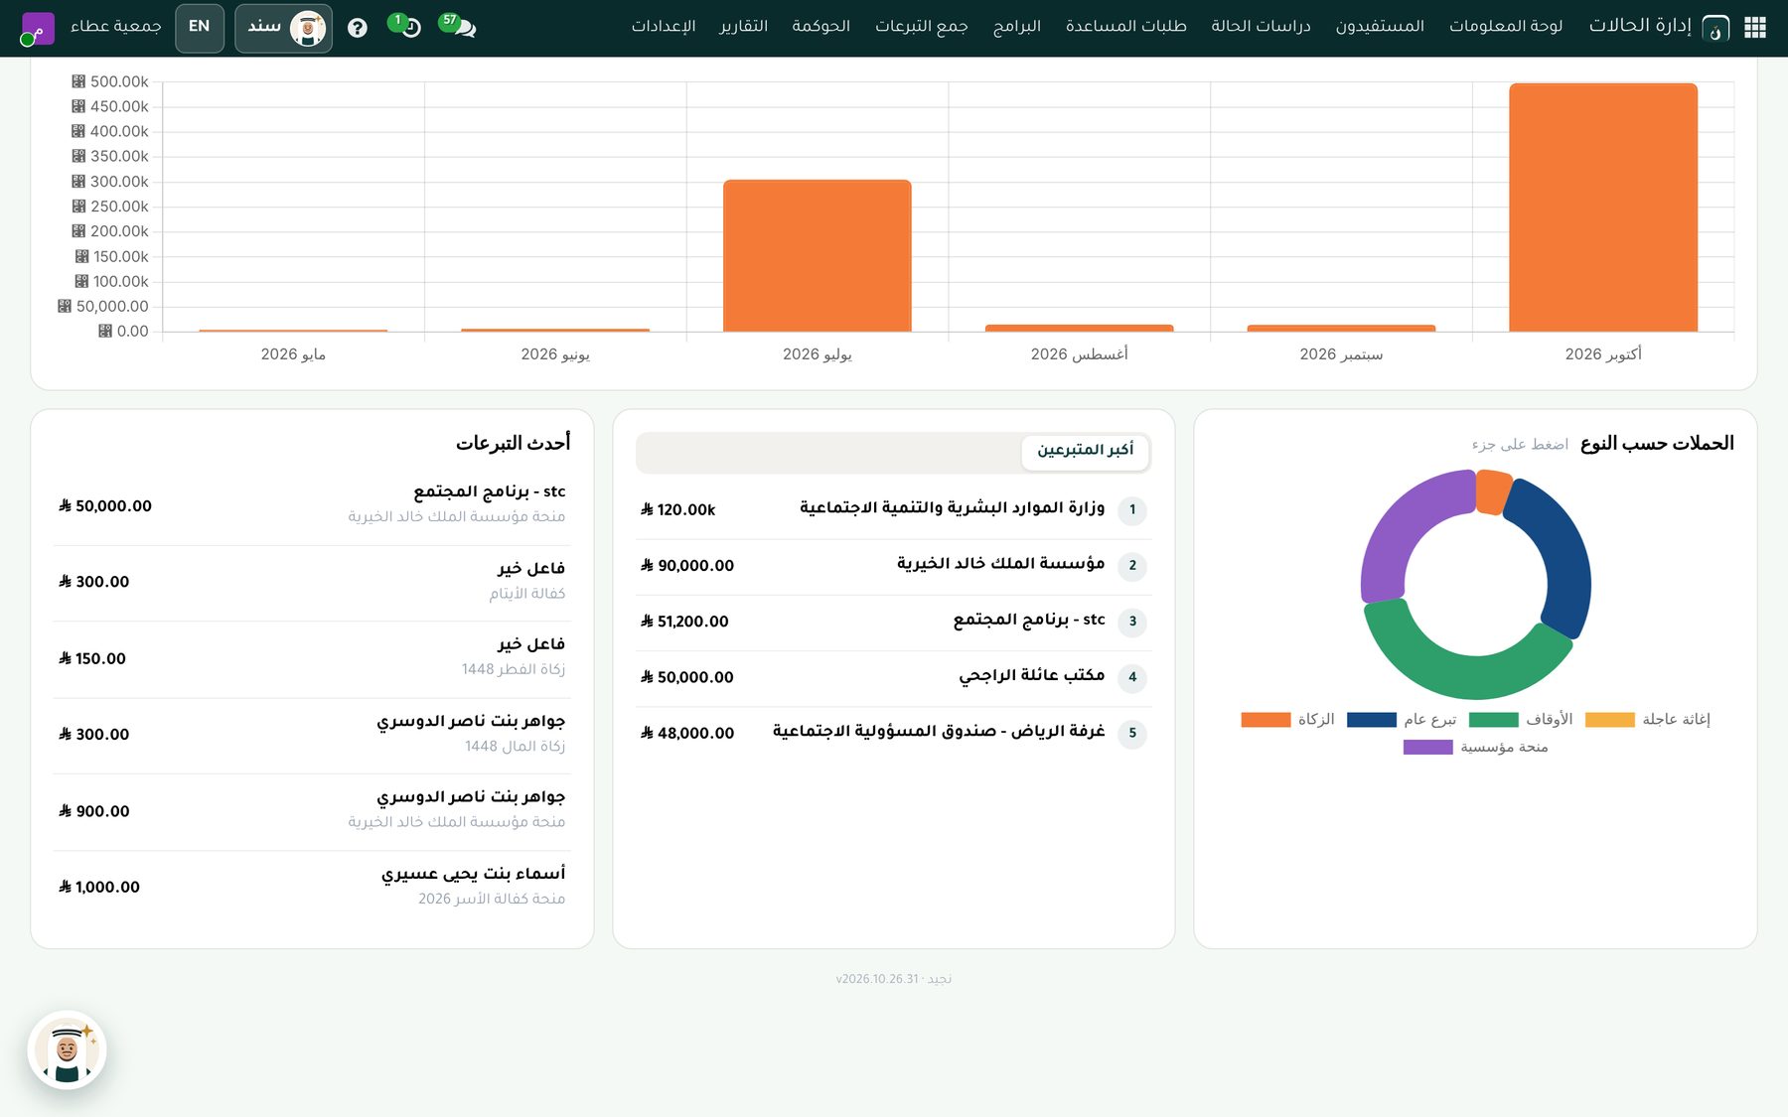Click the أحدث التبرعات heading
This screenshot has width=1788, height=1117.
coord(513,443)
